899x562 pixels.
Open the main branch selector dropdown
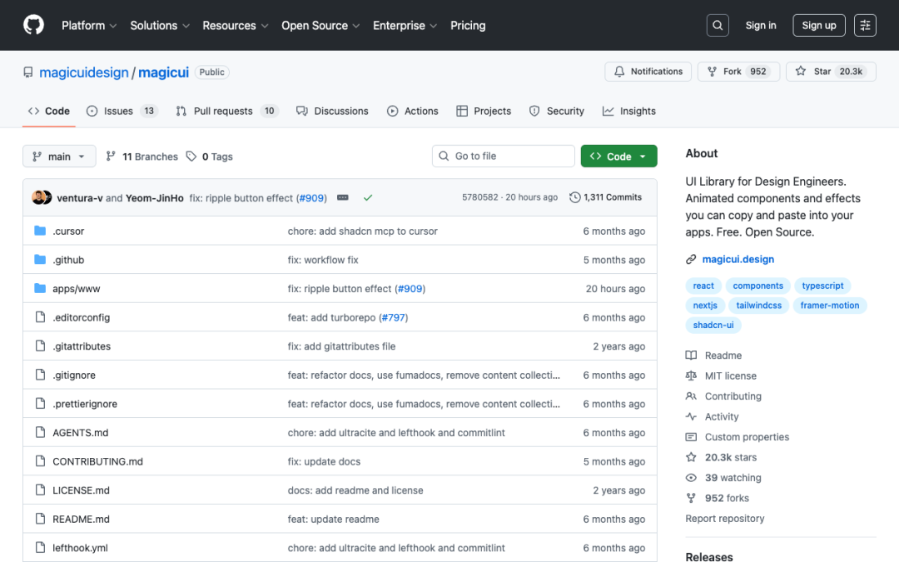(59, 156)
